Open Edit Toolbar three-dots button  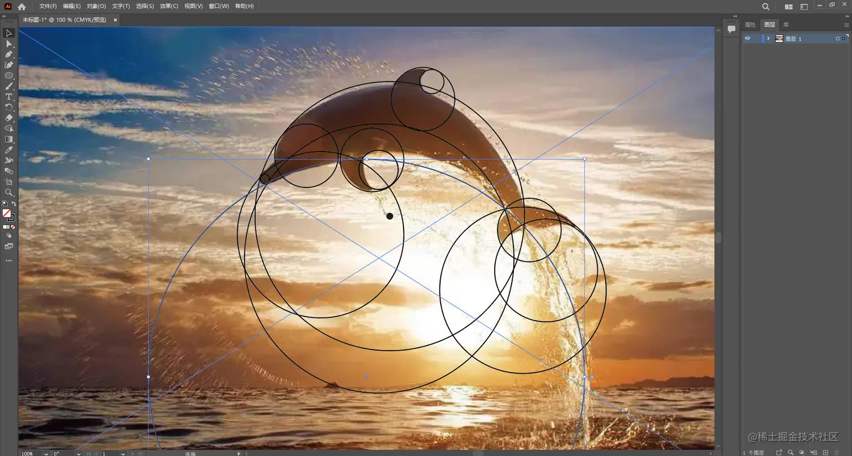pos(8,261)
